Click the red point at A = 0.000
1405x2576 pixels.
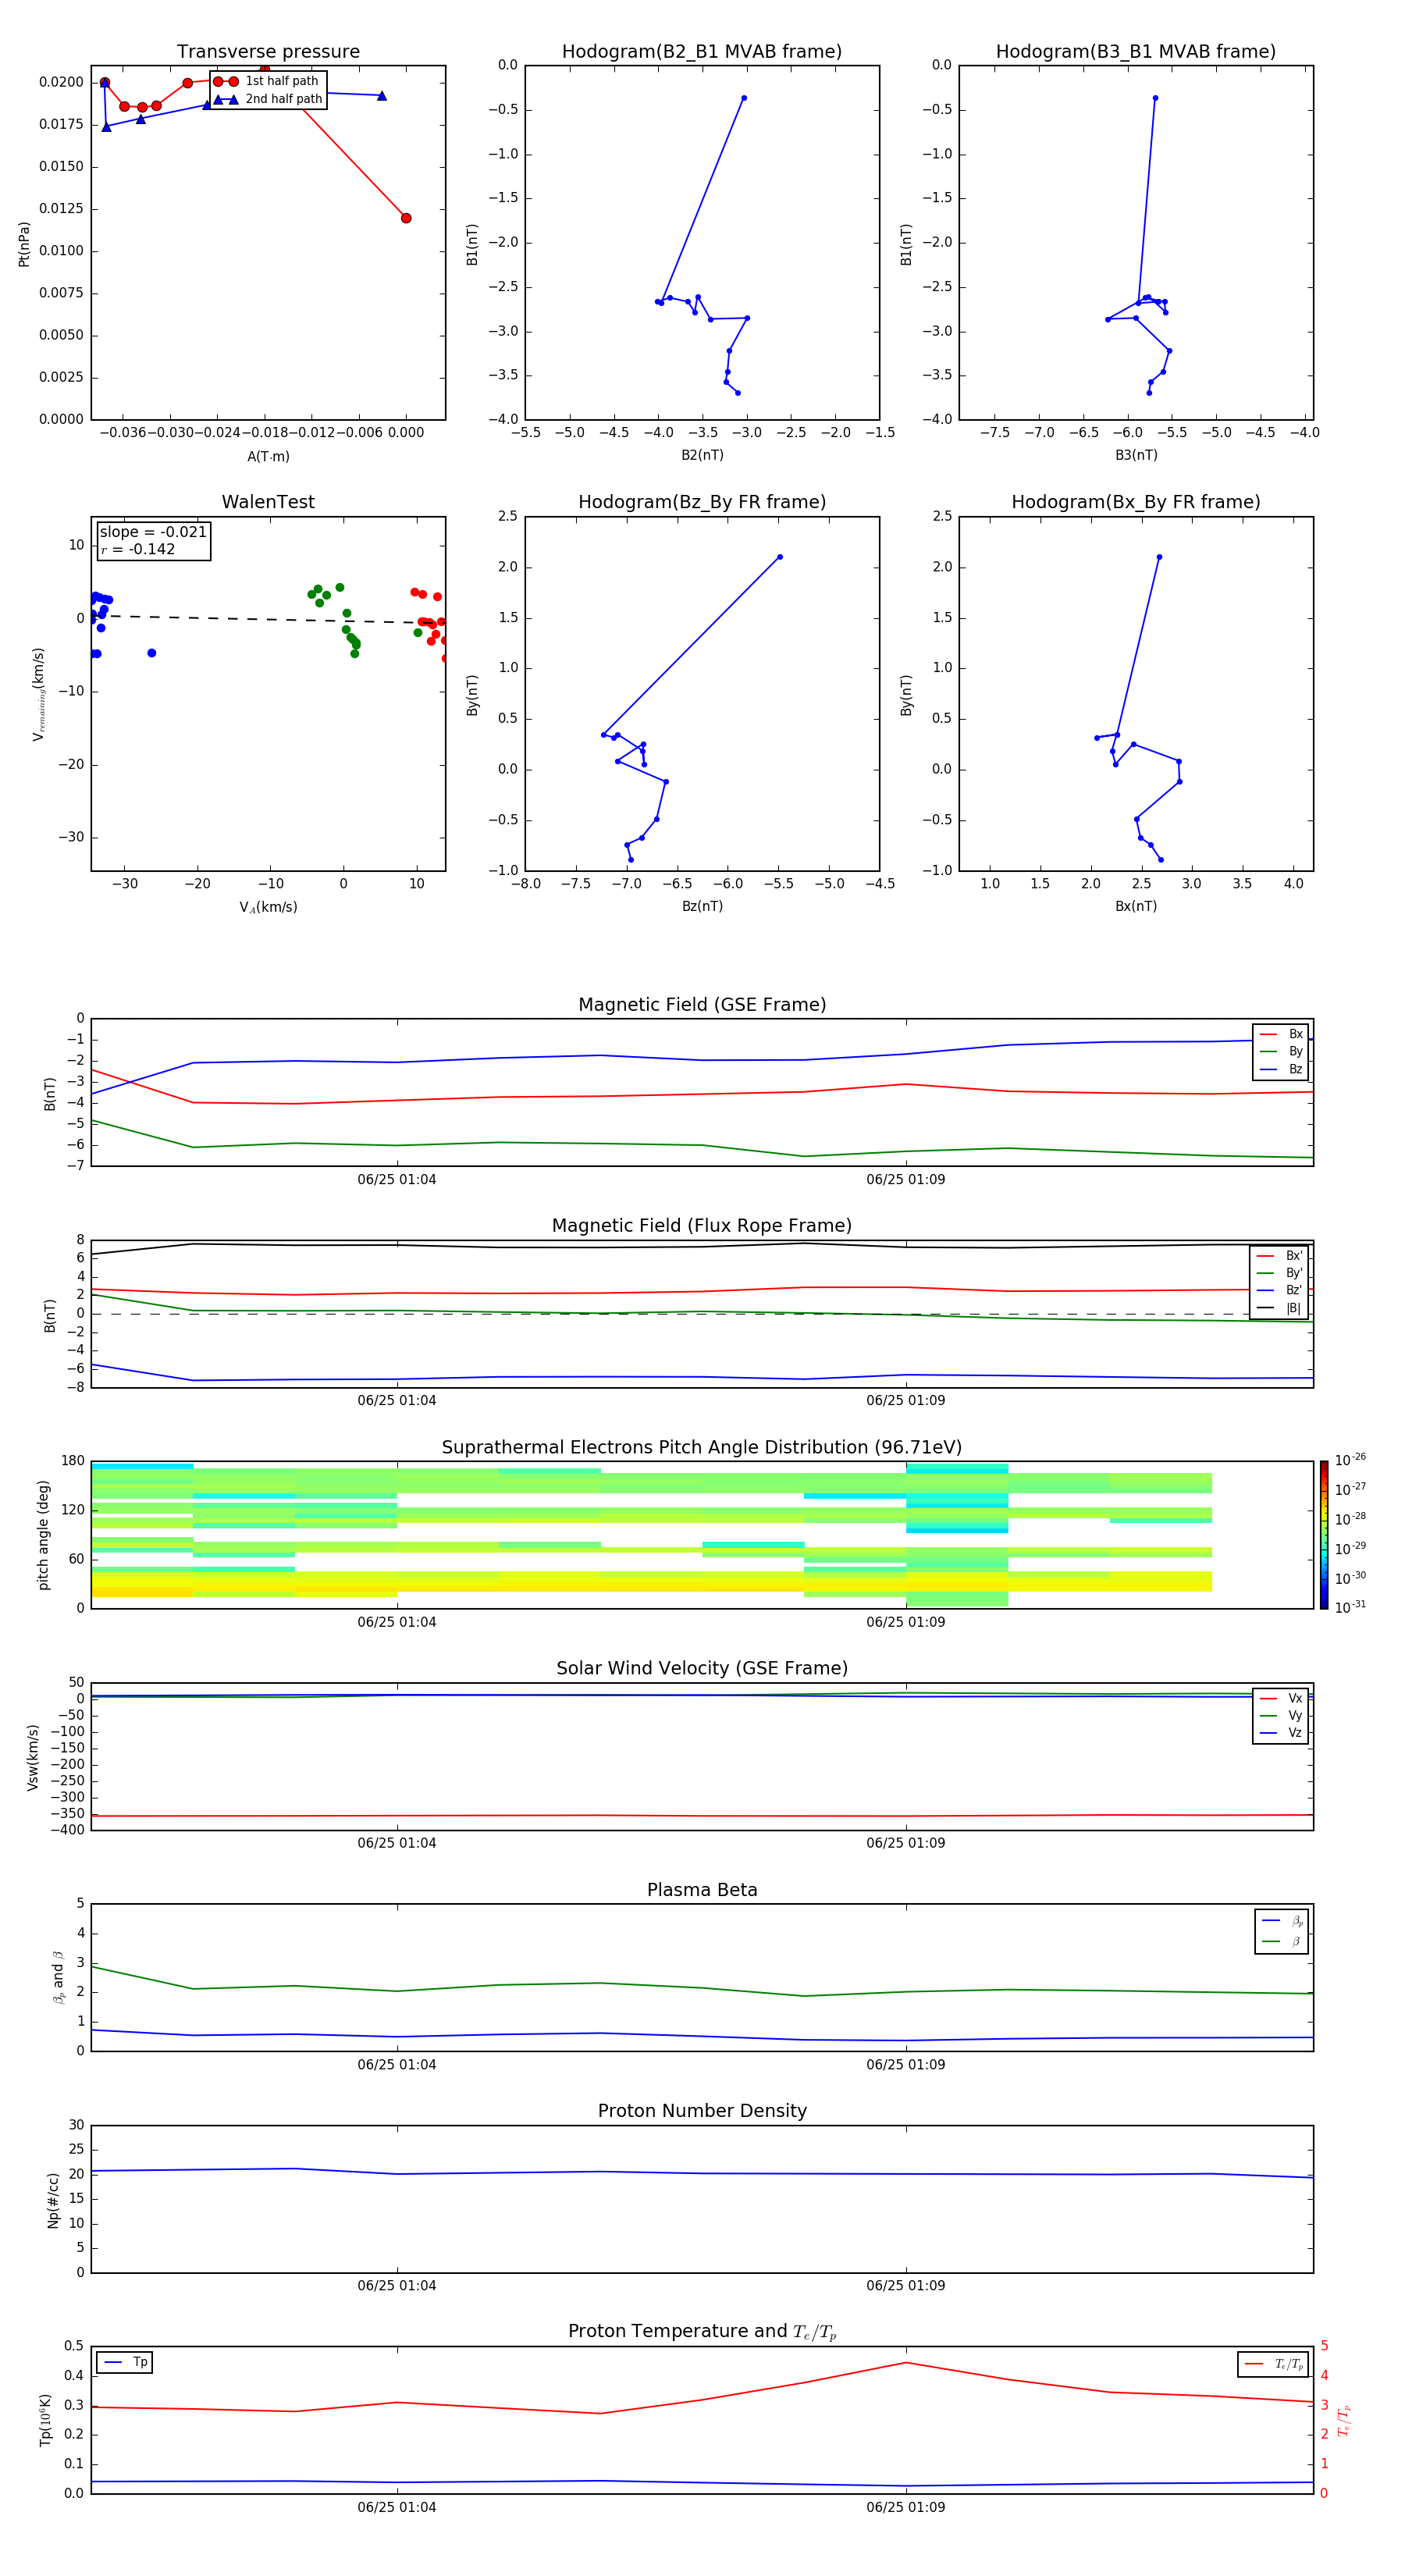point(406,218)
